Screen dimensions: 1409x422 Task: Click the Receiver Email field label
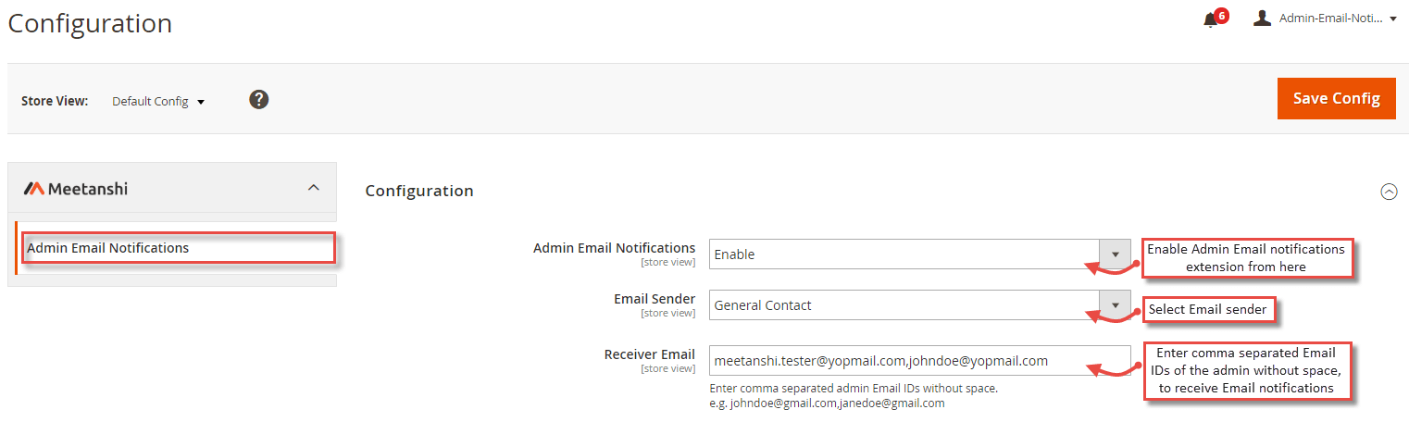(x=649, y=354)
